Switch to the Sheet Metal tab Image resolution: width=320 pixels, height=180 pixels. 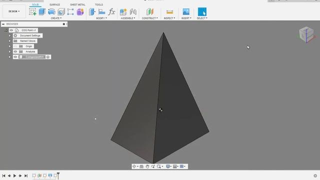[x=77, y=4]
